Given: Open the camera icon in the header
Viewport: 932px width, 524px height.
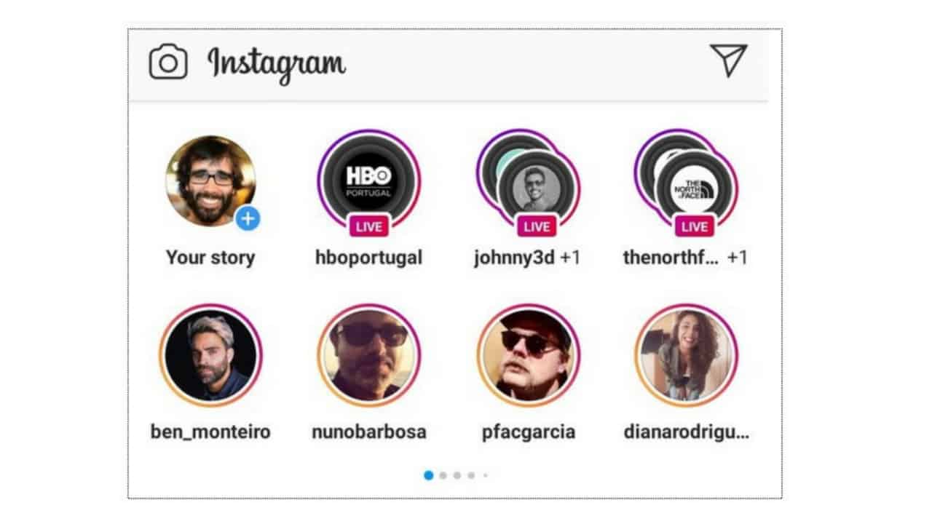Looking at the screenshot, I should (x=168, y=63).
